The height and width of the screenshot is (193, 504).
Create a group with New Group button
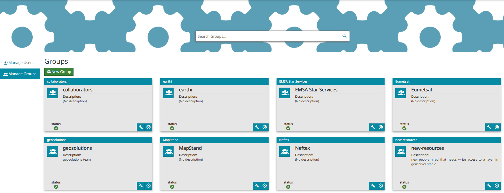[59, 72]
